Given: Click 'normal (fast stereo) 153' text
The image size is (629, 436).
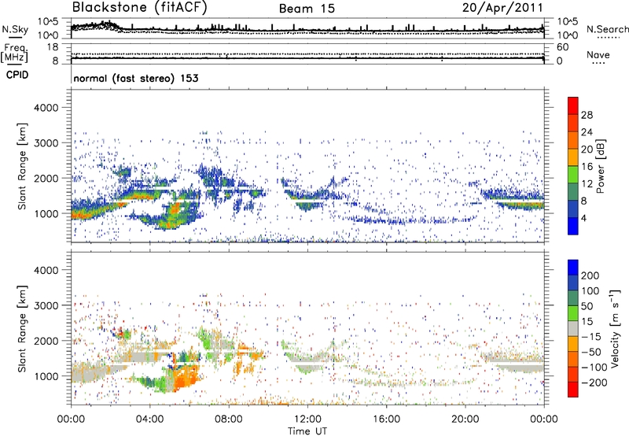Looking at the screenshot, I should pos(136,79).
